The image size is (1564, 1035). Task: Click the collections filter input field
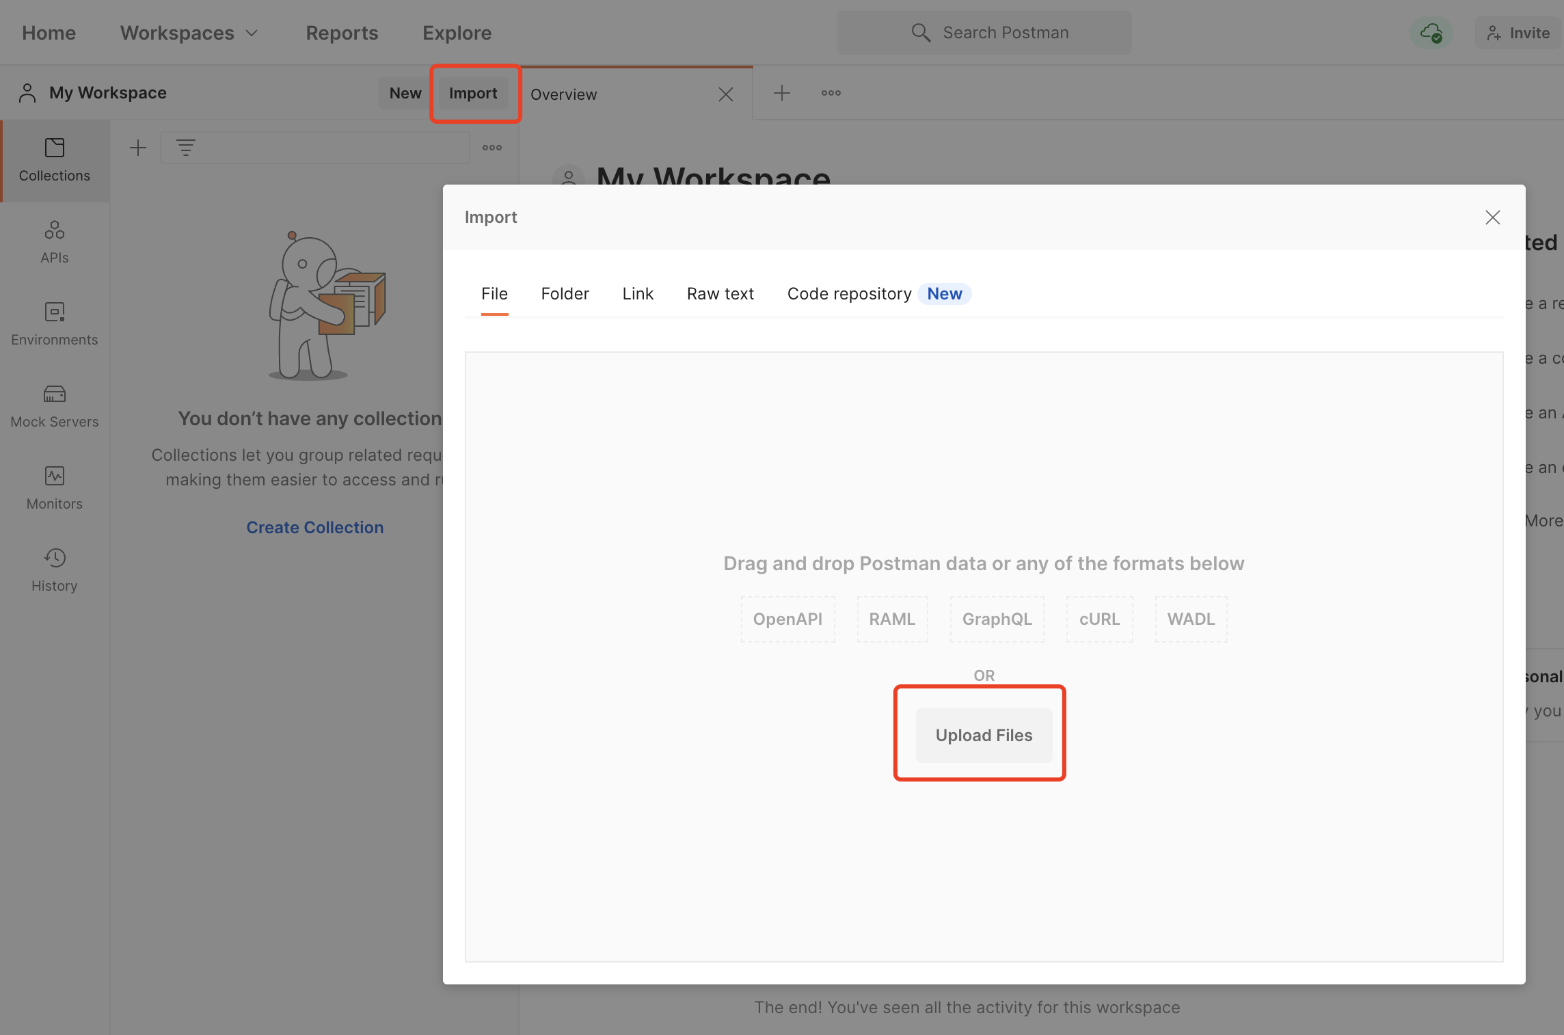click(x=314, y=148)
